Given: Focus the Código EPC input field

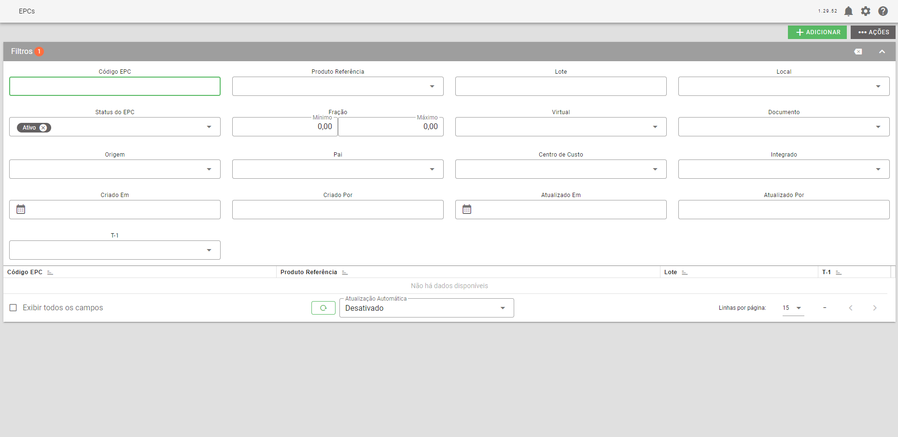Looking at the screenshot, I should pyautogui.click(x=115, y=86).
